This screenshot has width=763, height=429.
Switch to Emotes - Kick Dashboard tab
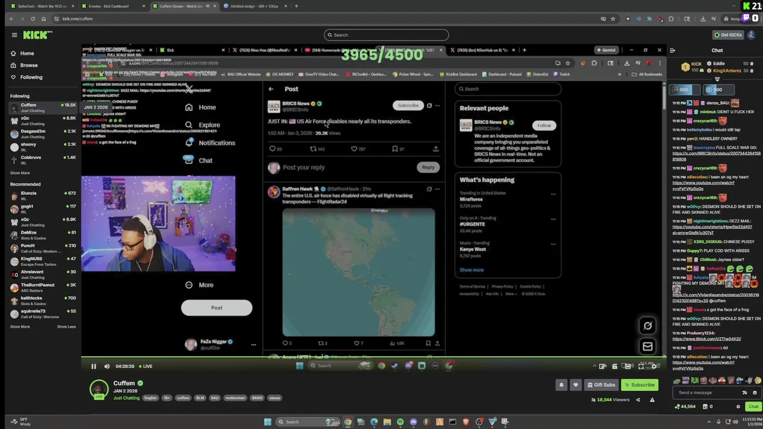tap(113, 6)
